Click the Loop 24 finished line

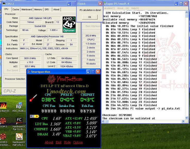click(131, 105)
